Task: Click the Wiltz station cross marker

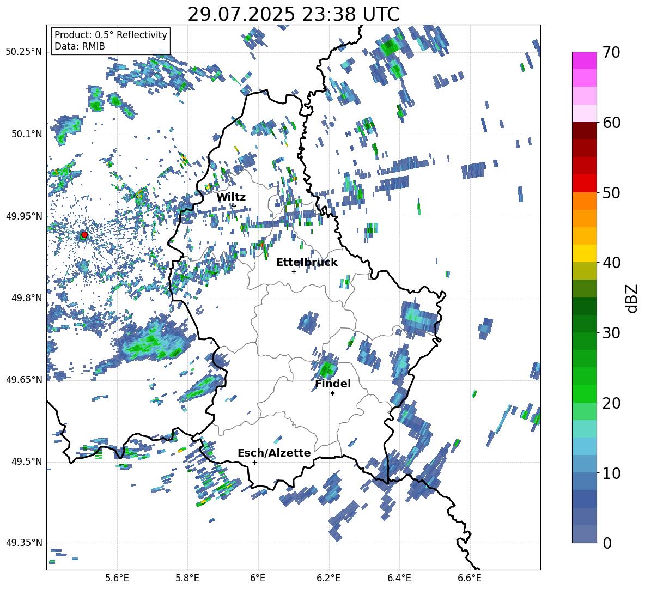Action: (x=234, y=205)
